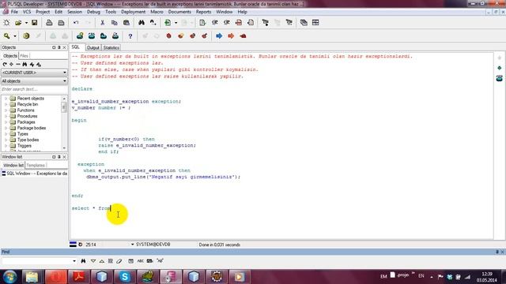The width and height of the screenshot is (506, 284).
Task: Expand the Packages tree node
Action: [6, 122]
